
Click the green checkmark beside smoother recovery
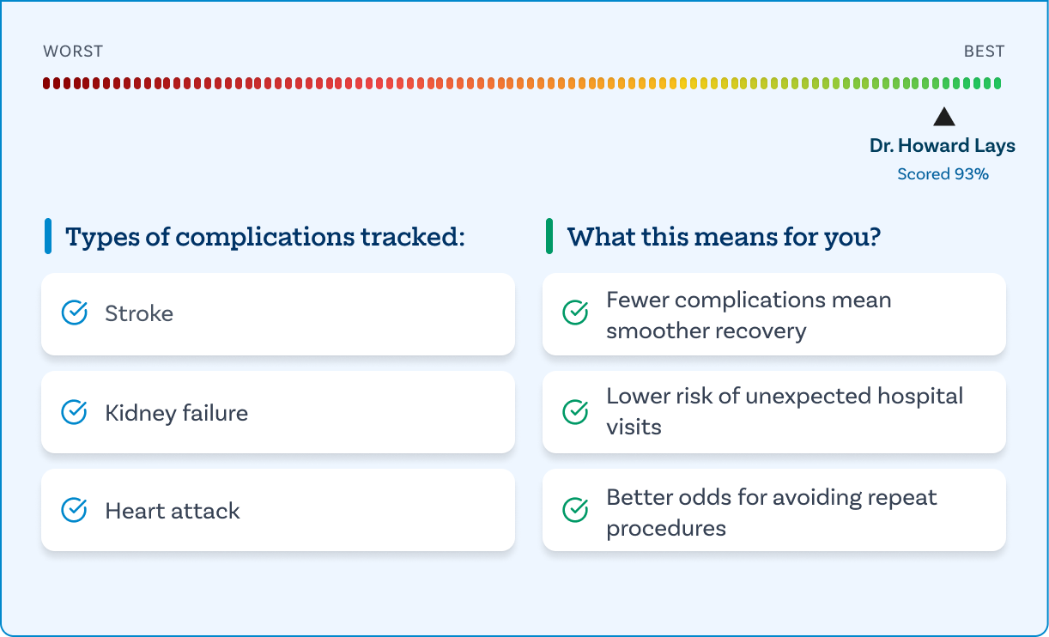[x=575, y=313]
